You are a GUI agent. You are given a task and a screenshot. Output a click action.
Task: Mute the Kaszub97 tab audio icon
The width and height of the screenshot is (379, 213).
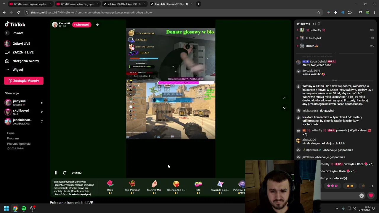187,4
